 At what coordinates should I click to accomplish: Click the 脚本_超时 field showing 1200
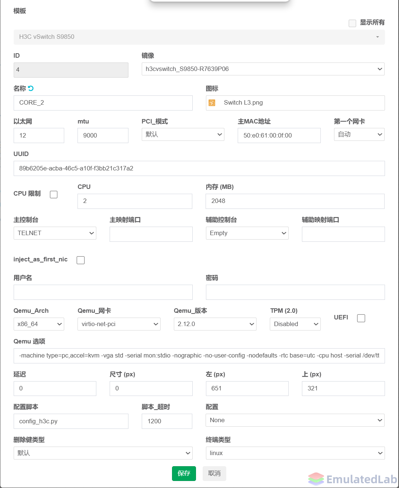(167, 421)
